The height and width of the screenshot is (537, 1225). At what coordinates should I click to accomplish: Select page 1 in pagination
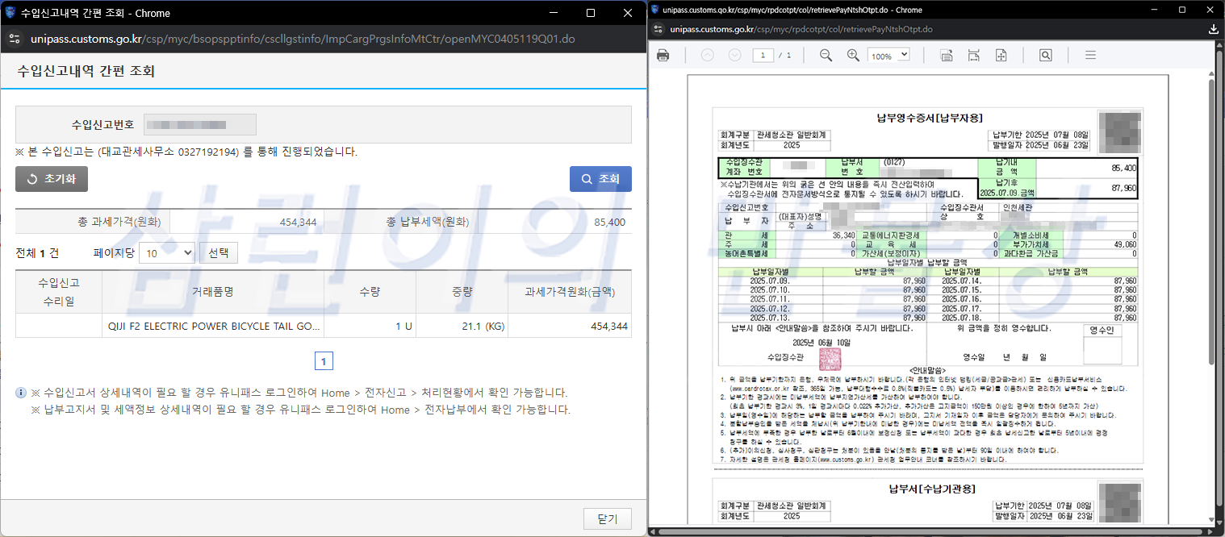[324, 361]
